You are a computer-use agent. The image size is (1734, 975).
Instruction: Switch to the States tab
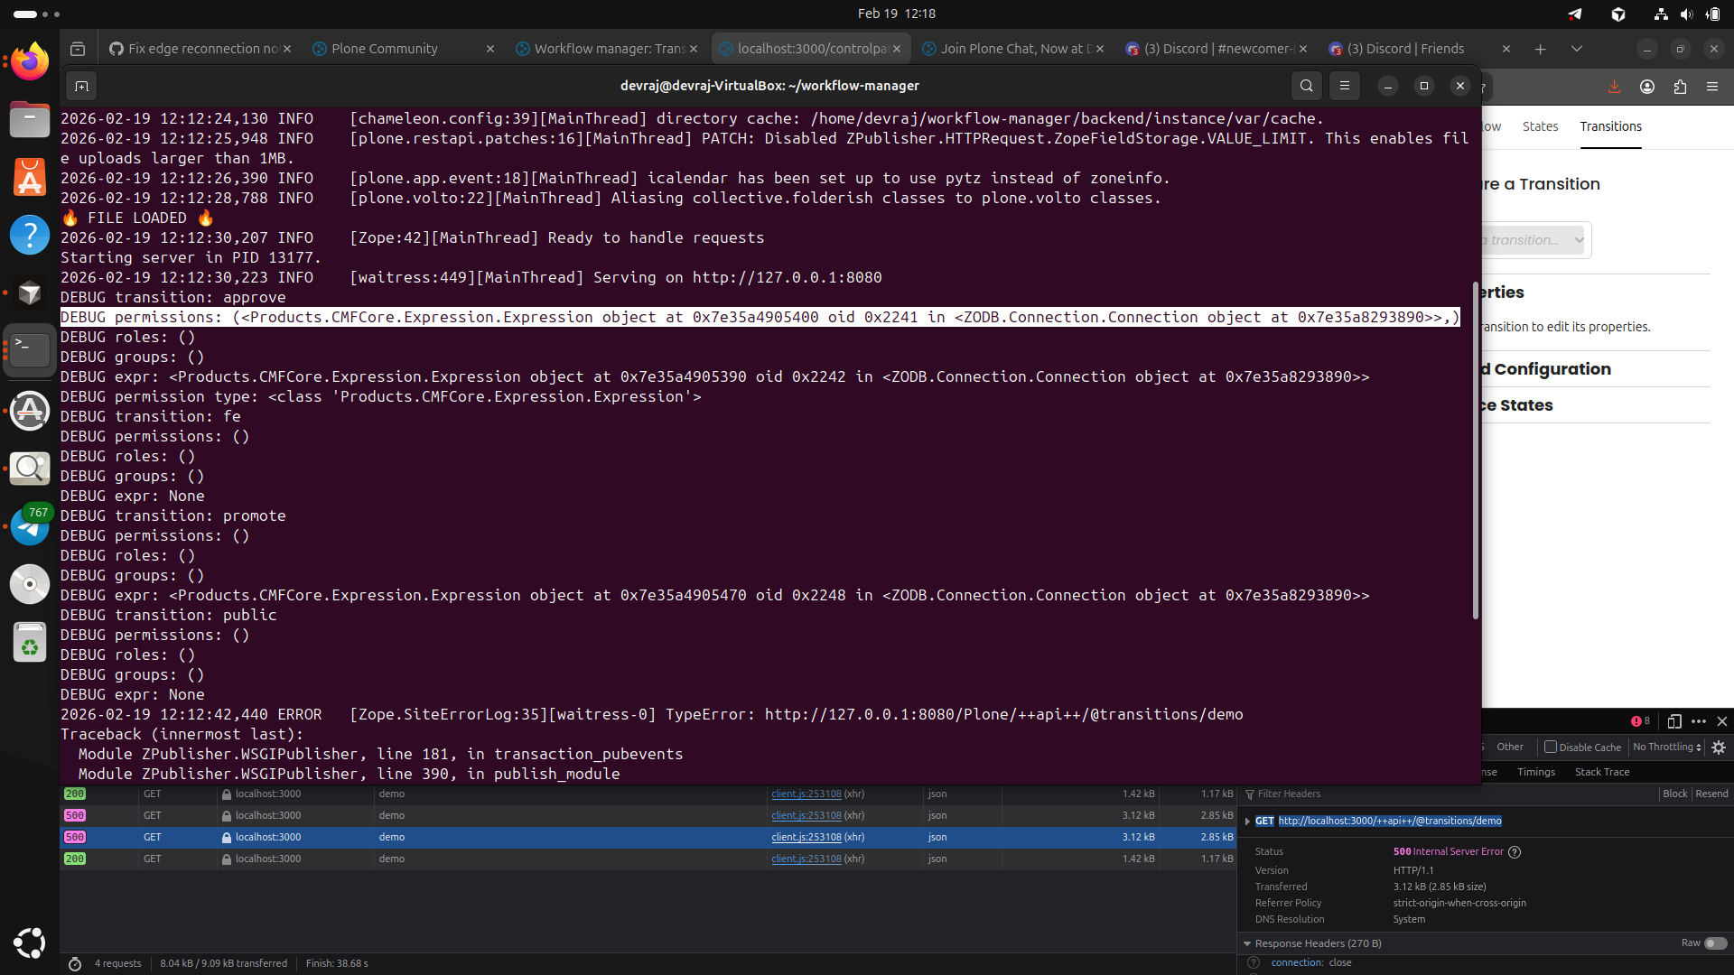click(x=1540, y=126)
